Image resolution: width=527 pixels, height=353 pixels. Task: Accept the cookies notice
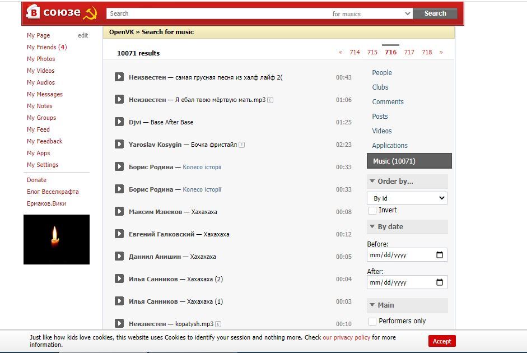(x=442, y=341)
